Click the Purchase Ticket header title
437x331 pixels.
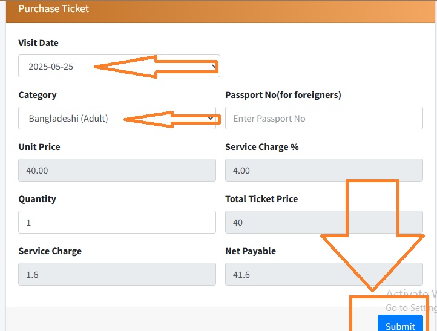53,8
